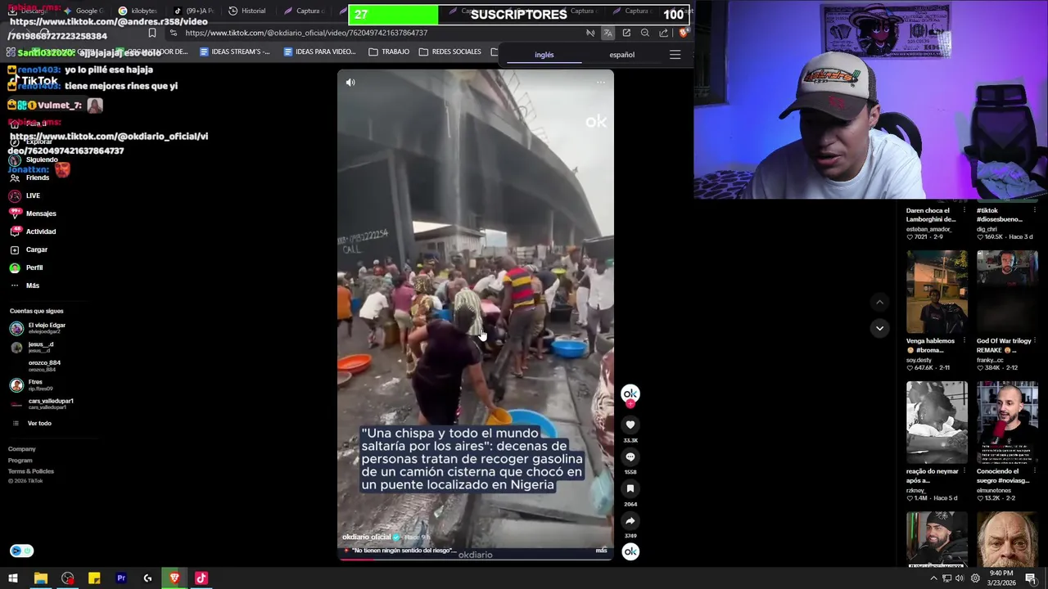Viewport: 1048px width, 589px height.
Task: Open Actividad notifications in sidebar
Action: click(x=33, y=232)
